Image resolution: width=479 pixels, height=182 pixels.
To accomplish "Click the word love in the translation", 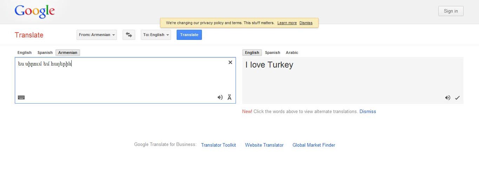I will pos(258,65).
